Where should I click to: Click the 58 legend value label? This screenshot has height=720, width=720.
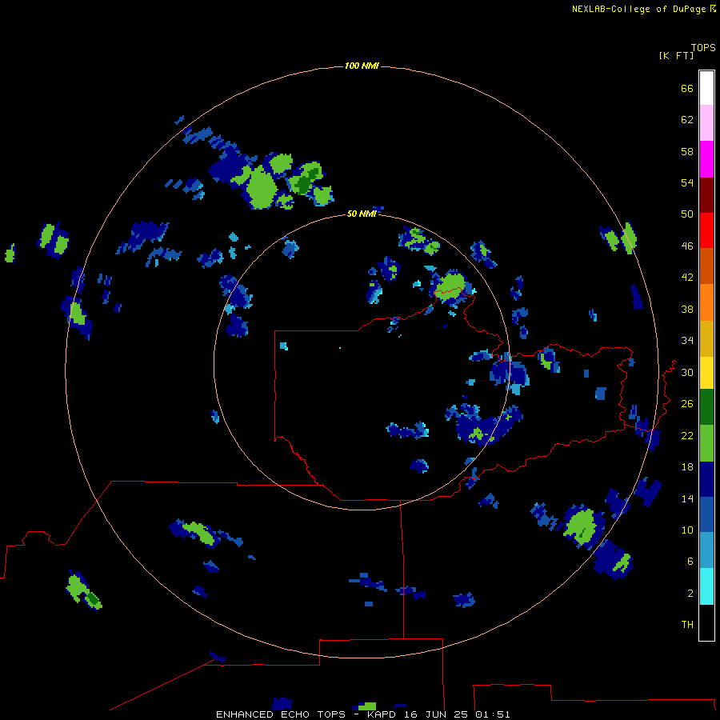687,151
